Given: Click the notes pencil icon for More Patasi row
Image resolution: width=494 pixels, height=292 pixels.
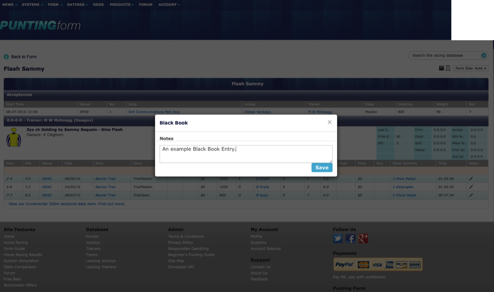Looking at the screenshot, I should (x=471, y=179).
